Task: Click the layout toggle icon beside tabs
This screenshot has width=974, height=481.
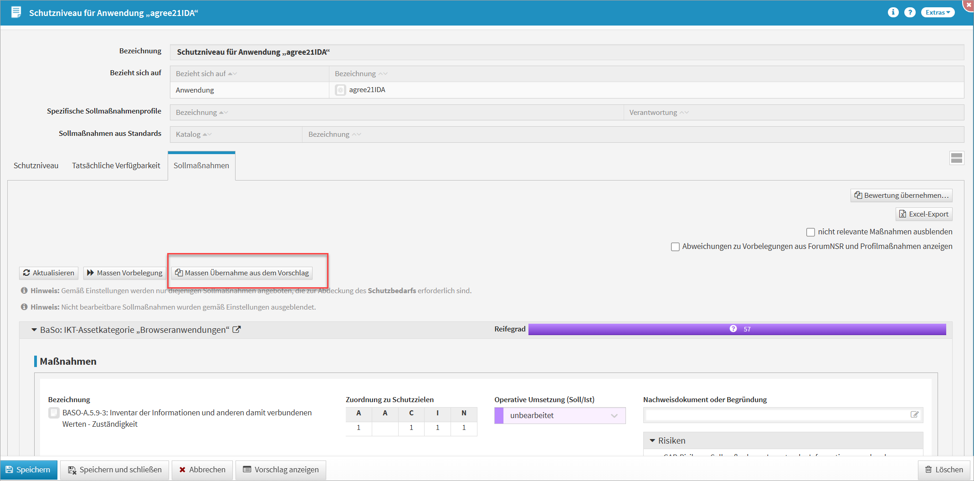Action: click(x=956, y=158)
